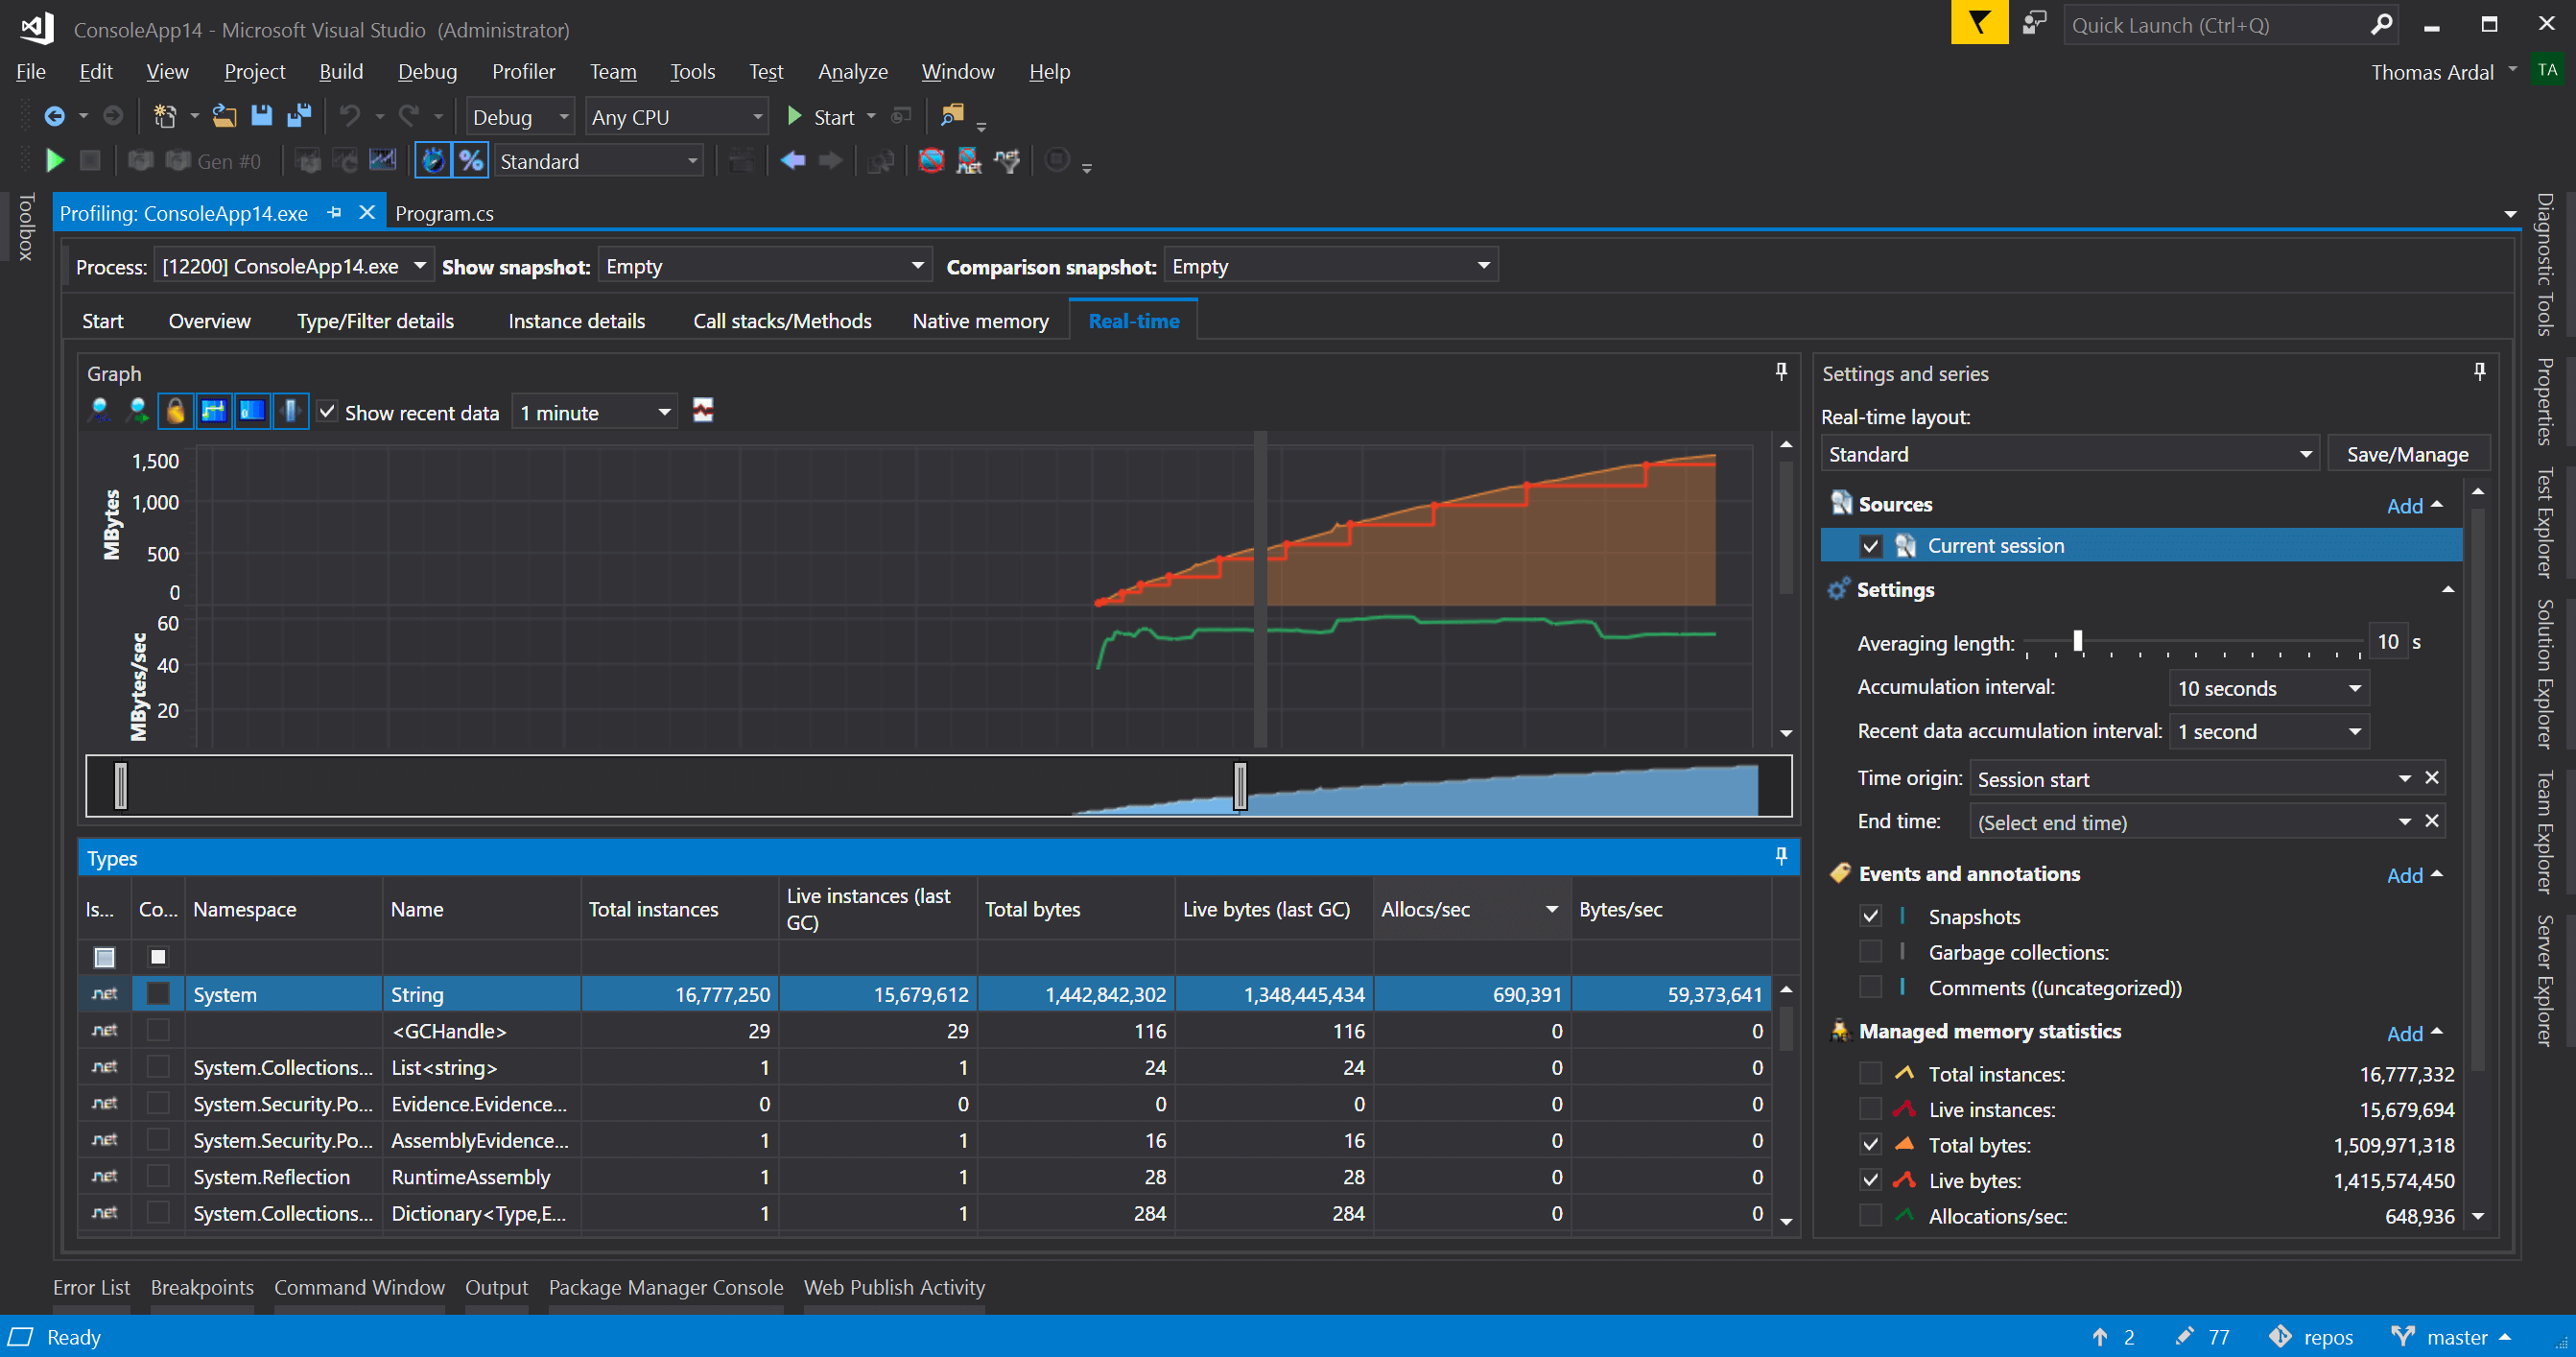
Task: Click the blue back arrow navigation icon
Action: click(x=793, y=161)
